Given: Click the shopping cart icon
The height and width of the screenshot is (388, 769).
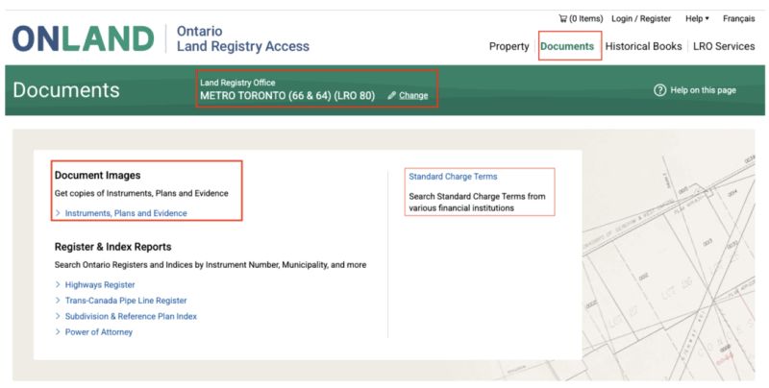Looking at the screenshot, I should (x=562, y=18).
